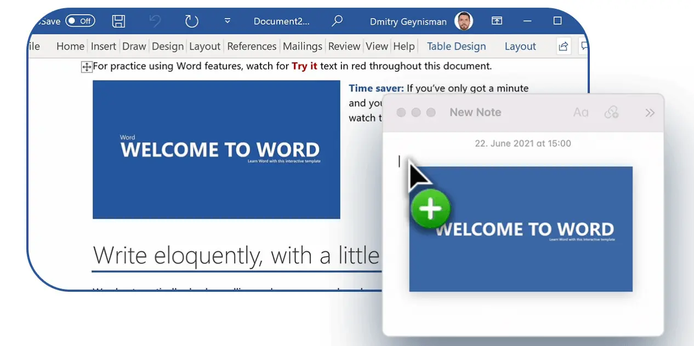Screen dimensions: 694x346
Task: Click the table move handle icon
Action: point(87,67)
